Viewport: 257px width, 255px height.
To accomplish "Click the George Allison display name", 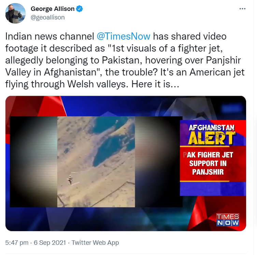I will click(x=53, y=9).
